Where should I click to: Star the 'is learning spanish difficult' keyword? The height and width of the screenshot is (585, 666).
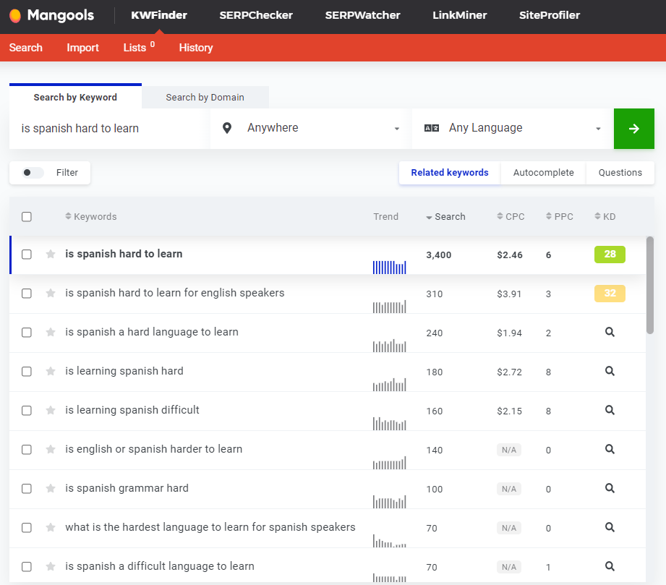coord(51,411)
